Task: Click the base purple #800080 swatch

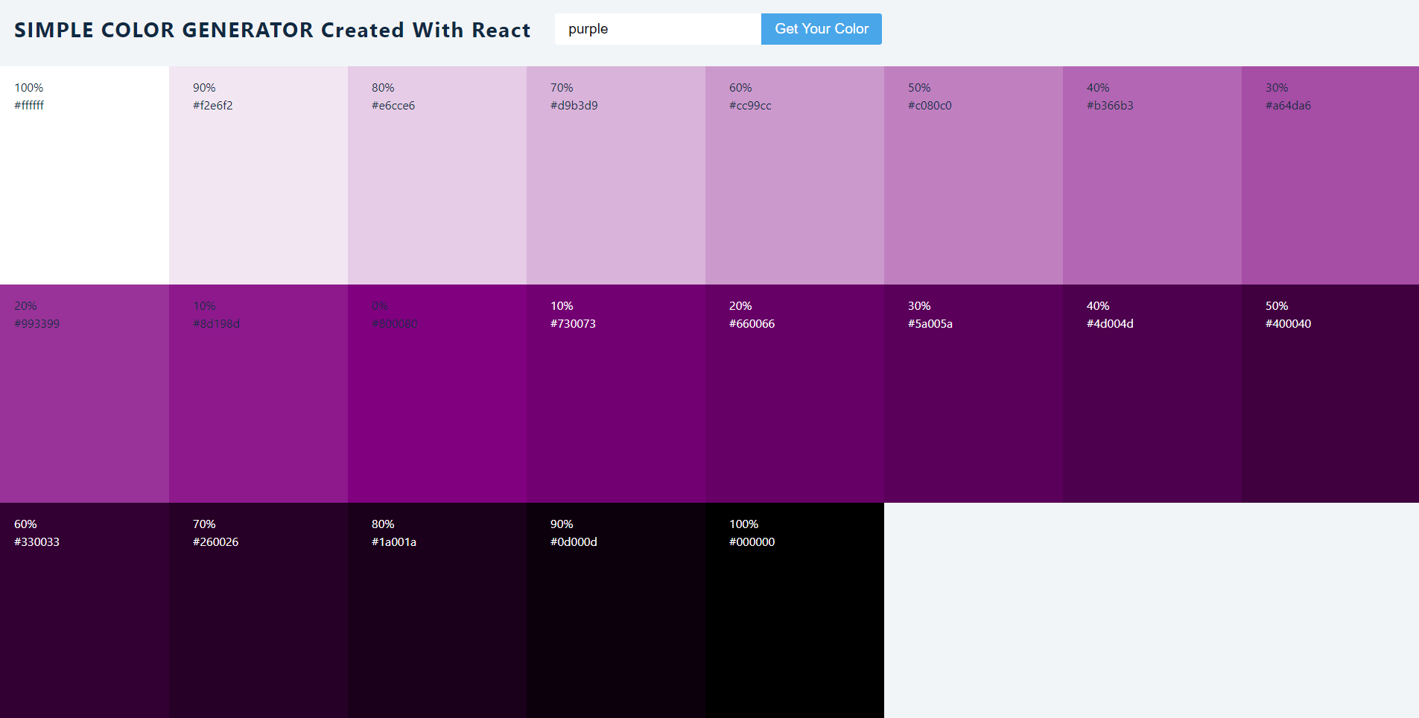Action: [x=437, y=393]
